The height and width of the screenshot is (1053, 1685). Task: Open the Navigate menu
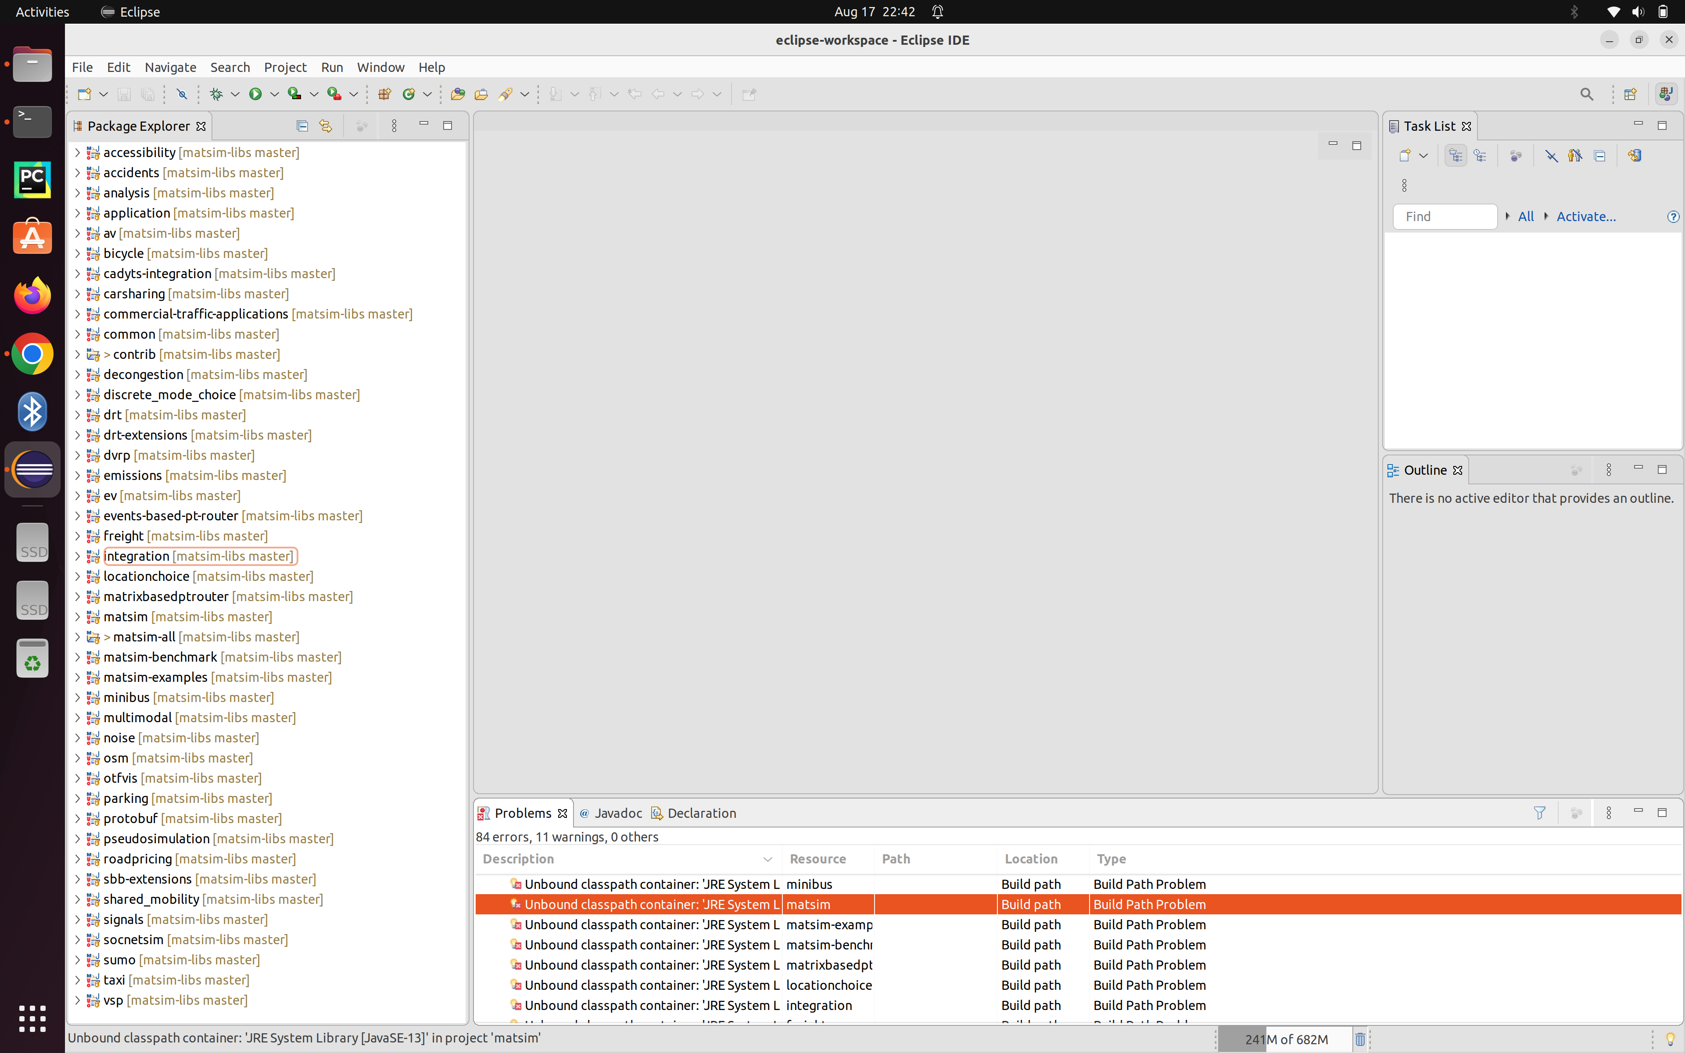coord(170,68)
